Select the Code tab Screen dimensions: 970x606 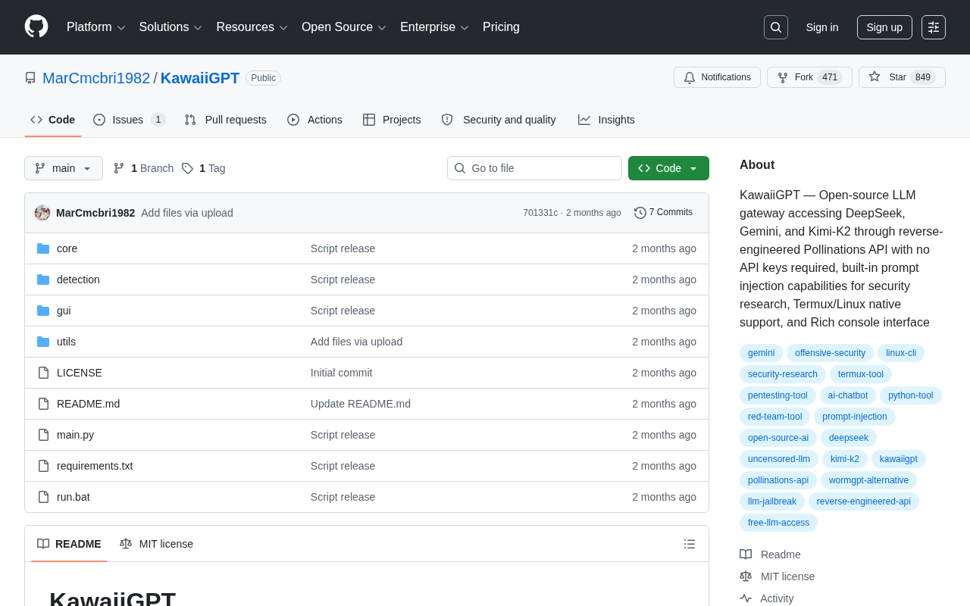53,120
